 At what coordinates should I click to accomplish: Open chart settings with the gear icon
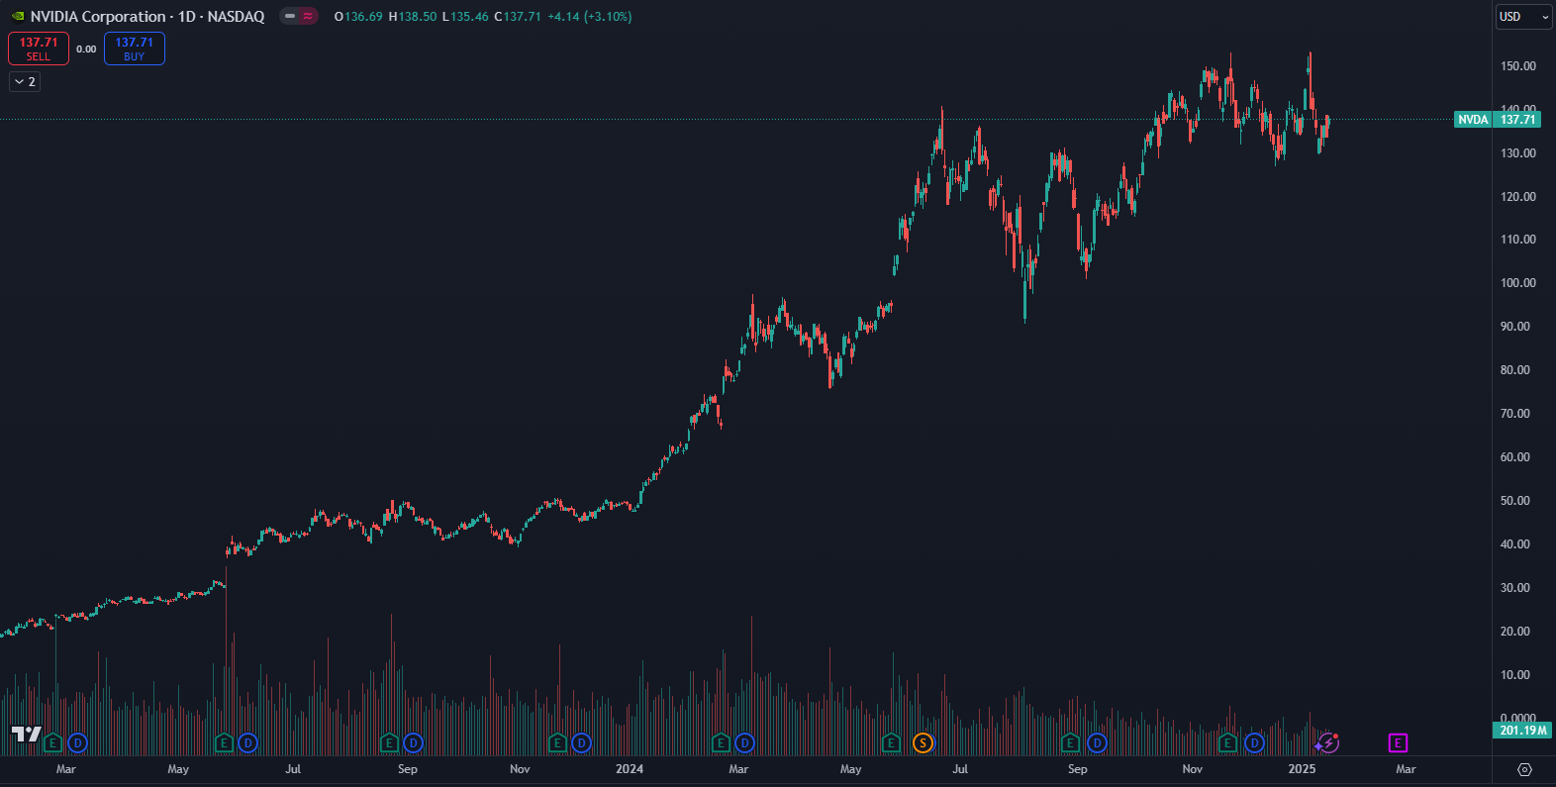1524,769
